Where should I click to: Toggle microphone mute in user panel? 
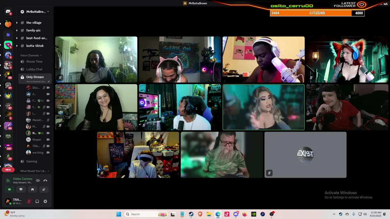(29, 201)
